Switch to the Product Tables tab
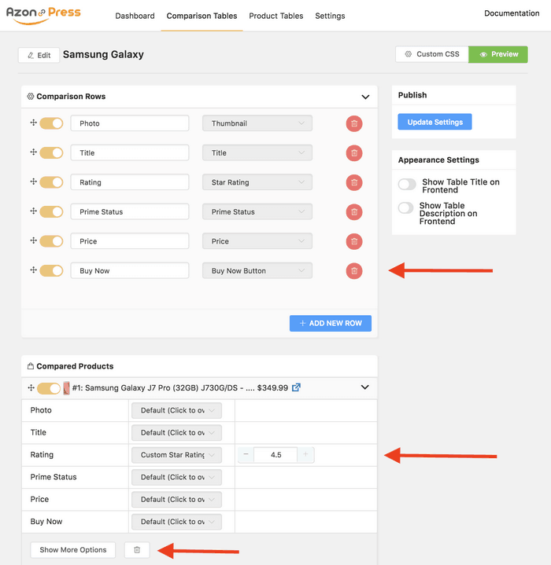This screenshot has height=565, width=551. (x=276, y=16)
